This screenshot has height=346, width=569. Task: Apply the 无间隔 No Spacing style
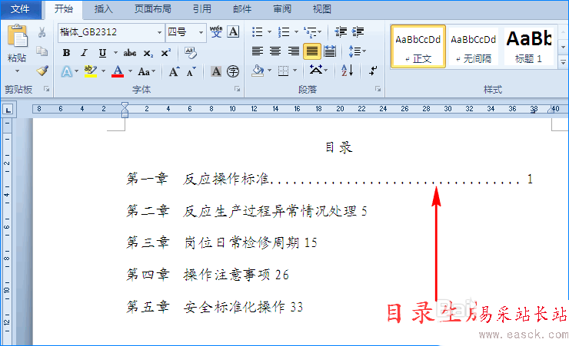[x=473, y=47]
